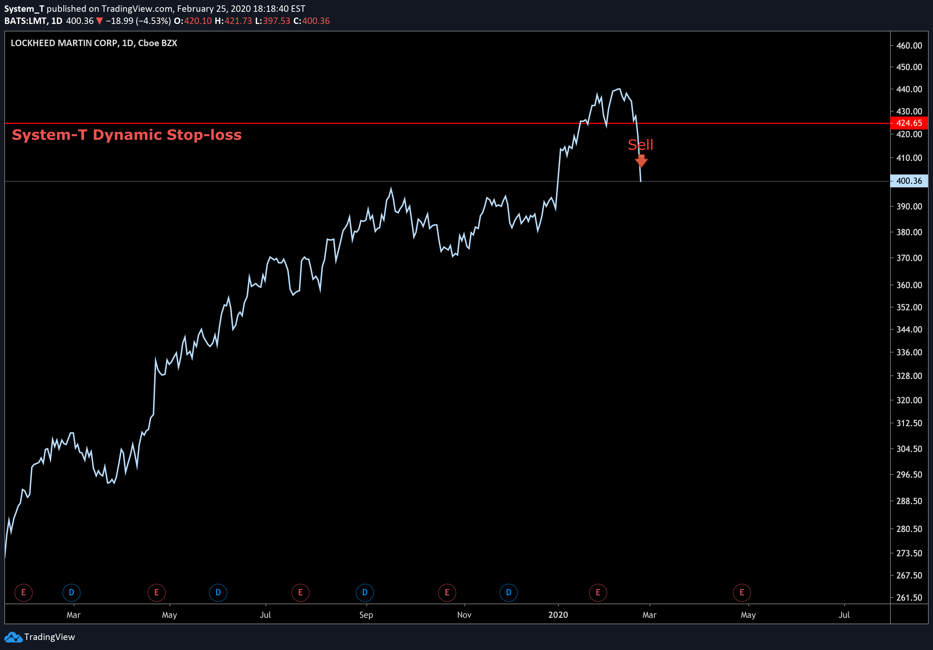Click the 296.50 price axis label

tap(909, 474)
